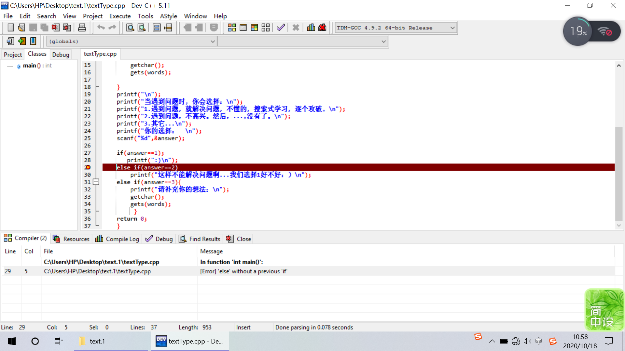Click the Find magnifier toolbar icon
Viewport: 625px width, 351px height.
130,28
